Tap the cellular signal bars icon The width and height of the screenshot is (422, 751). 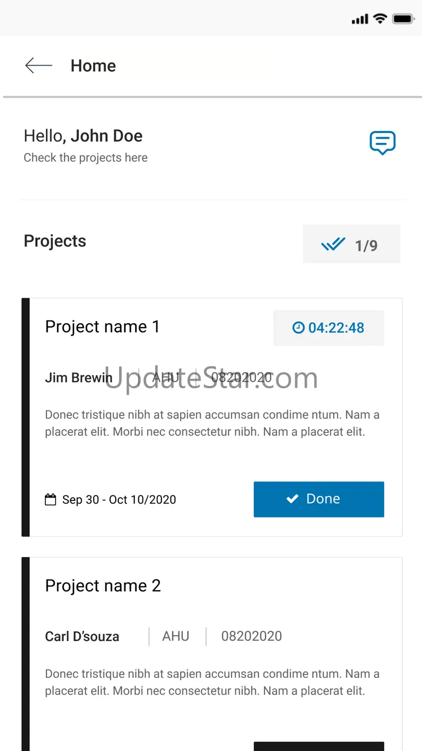pyautogui.click(x=360, y=19)
